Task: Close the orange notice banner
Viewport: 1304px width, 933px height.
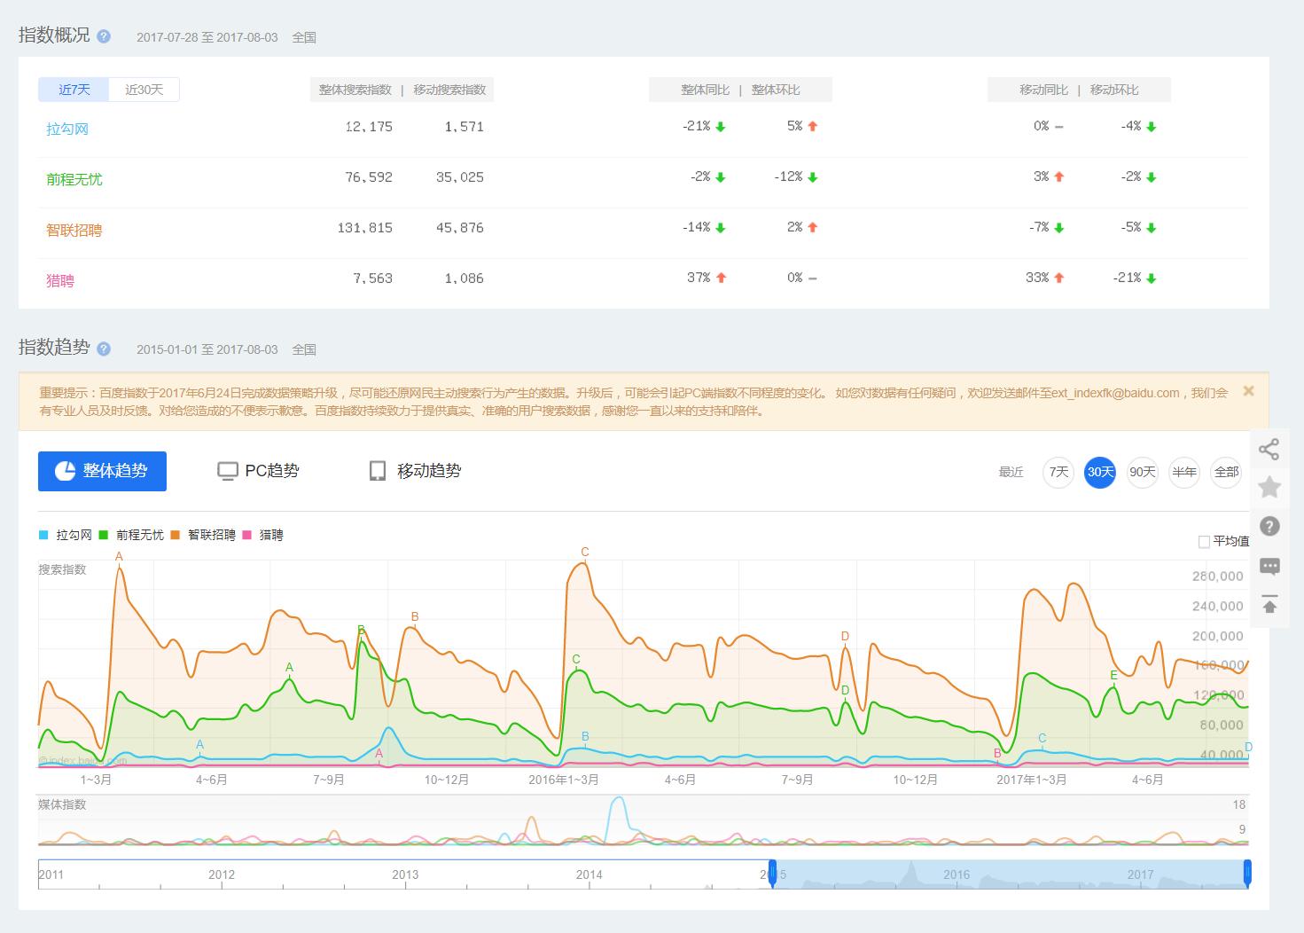Action: tap(1248, 391)
